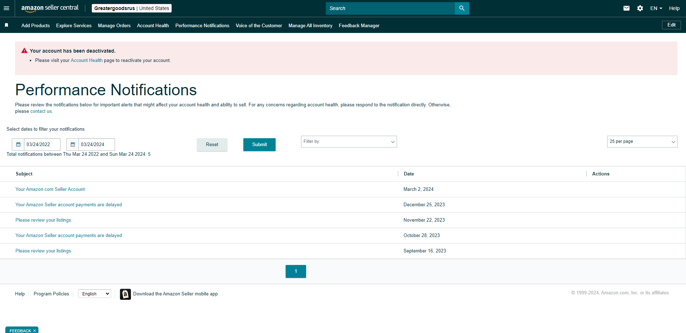The height and width of the screenshot is (333, 686).
Task: Open Your Amazon.com Seller Account notification
Action: (50, 189)
